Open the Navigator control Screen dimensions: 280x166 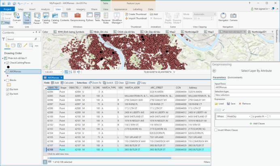coord(223,17)
